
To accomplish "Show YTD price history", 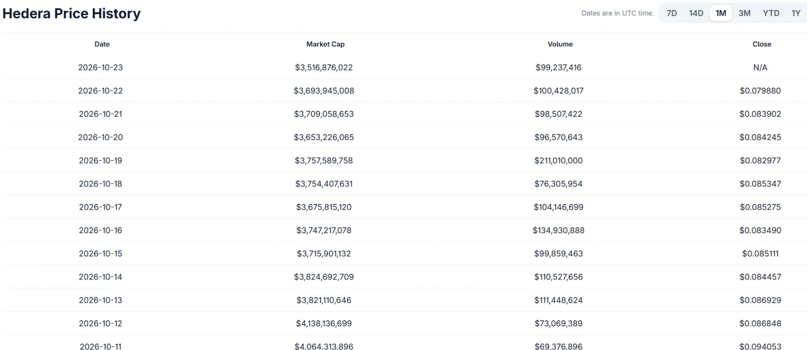I will pos(771,13).
